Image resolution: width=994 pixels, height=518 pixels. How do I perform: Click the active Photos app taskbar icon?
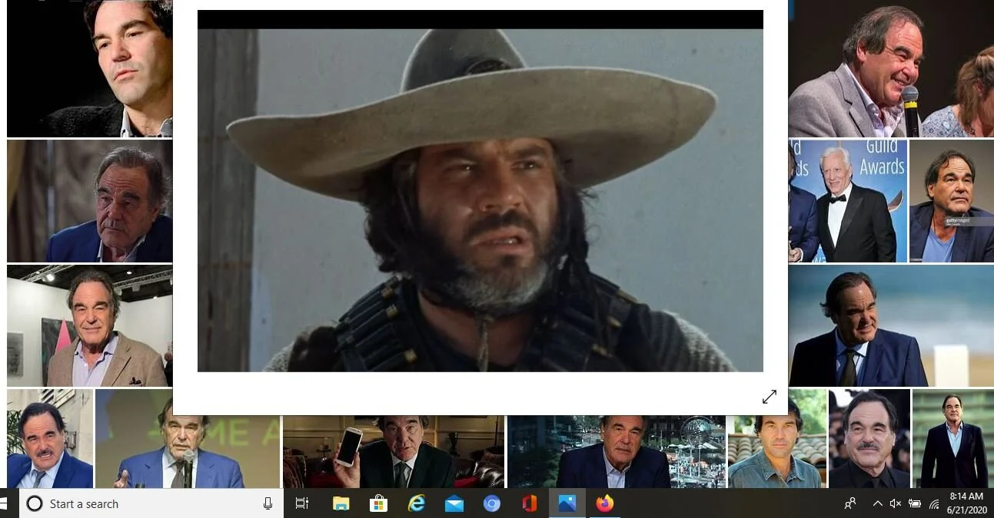pos(567,503)
